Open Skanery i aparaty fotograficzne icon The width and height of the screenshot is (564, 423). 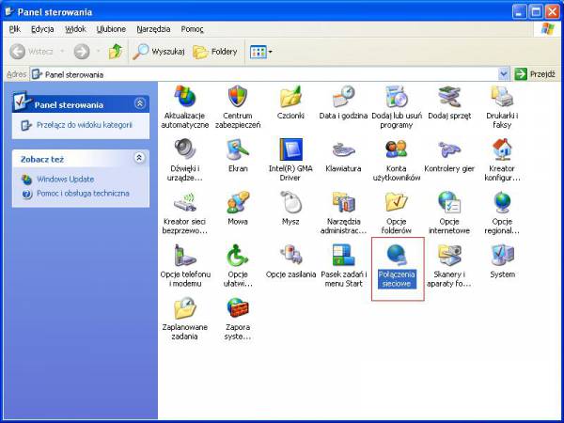tap(449, 255)
